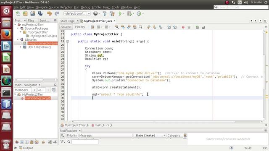The width and height of the screenshot is (269, 151).
Task: Toggle Show Static Members filter in Navigator
Action: pyautogui.click(x=27, y=142)
